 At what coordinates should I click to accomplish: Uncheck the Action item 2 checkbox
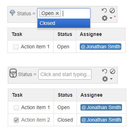16,120
